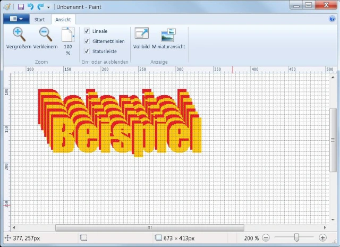340x247 pixels.
Task: Expand the quick access toolbar customize arrow
Action: 48,7
